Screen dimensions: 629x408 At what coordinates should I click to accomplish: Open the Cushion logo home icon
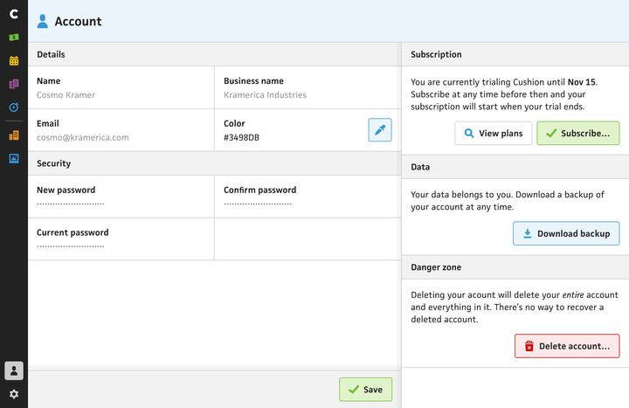[14, 14]
